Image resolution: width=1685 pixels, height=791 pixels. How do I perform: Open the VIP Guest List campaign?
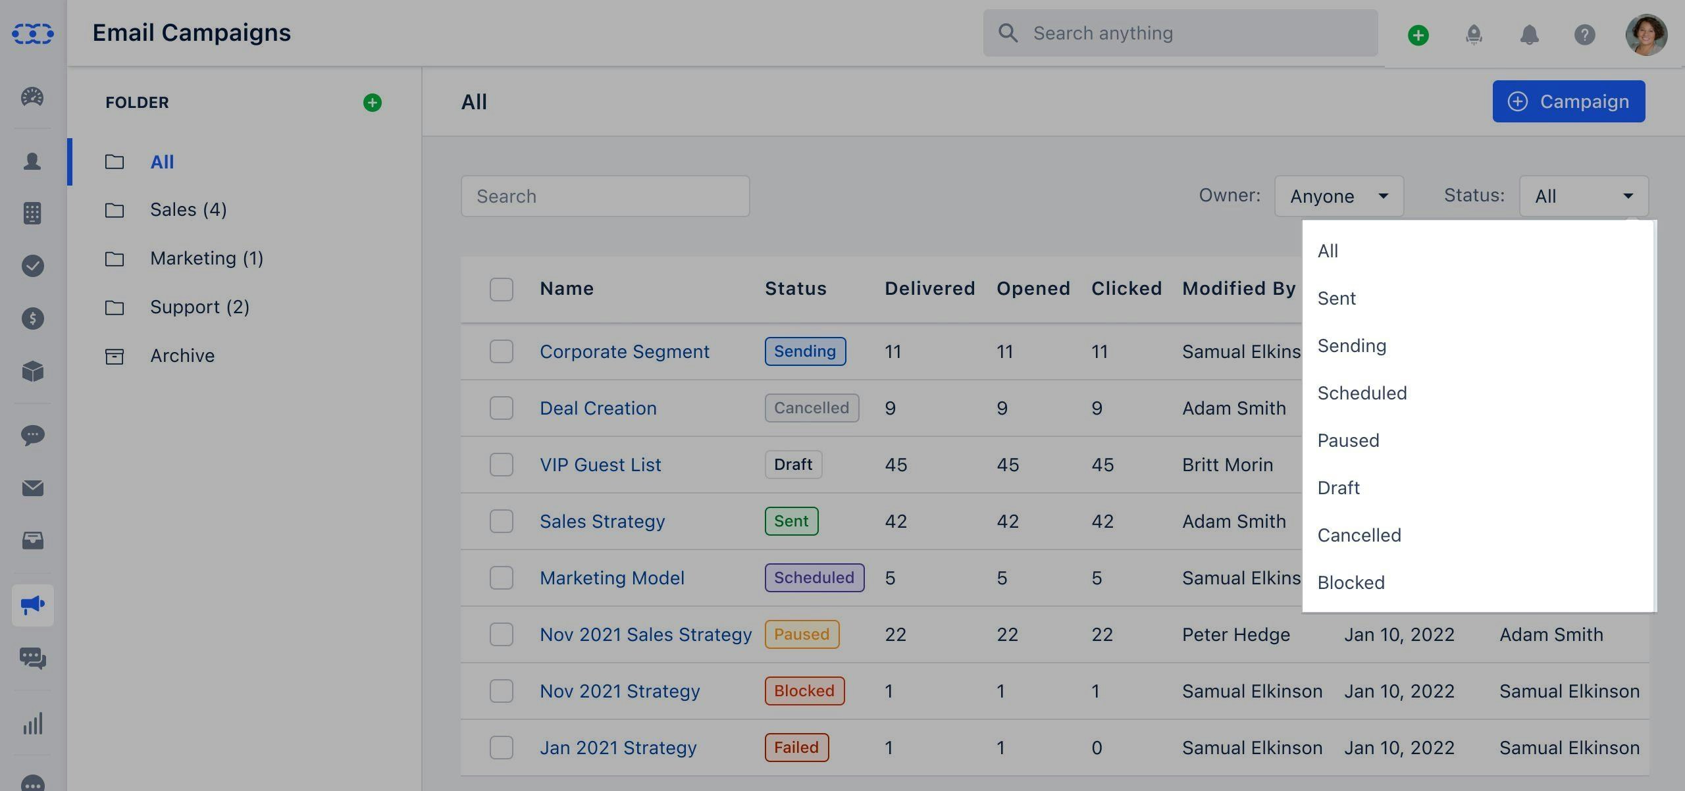pyautogui.click(x=600, y=465)
